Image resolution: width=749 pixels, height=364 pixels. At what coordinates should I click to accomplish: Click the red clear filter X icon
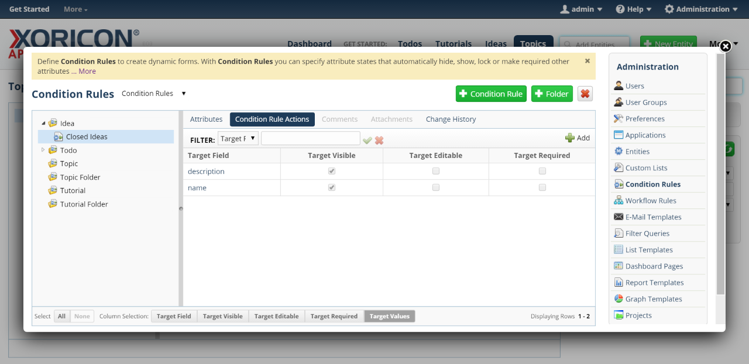379,140
